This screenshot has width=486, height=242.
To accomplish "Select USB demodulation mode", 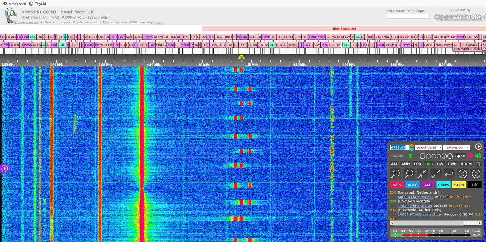I will click(x=429, y=164).
